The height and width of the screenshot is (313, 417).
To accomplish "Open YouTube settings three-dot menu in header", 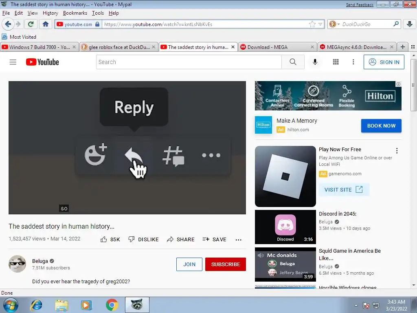I will [x=353, y=62].
